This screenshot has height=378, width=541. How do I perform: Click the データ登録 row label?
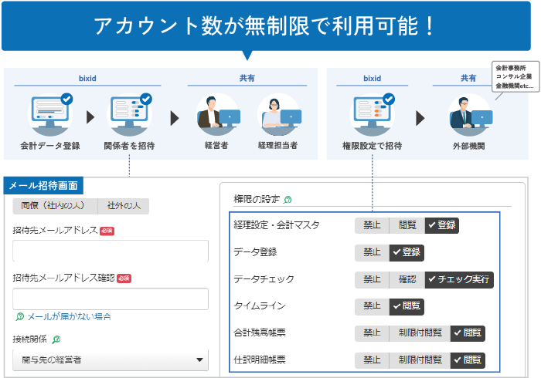coord(255,252)
